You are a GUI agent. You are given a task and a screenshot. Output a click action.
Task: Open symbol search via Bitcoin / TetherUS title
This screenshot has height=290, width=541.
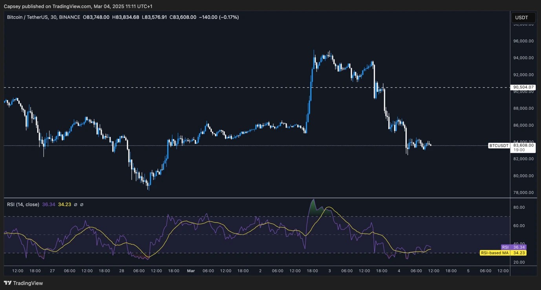tap(27, 17)
